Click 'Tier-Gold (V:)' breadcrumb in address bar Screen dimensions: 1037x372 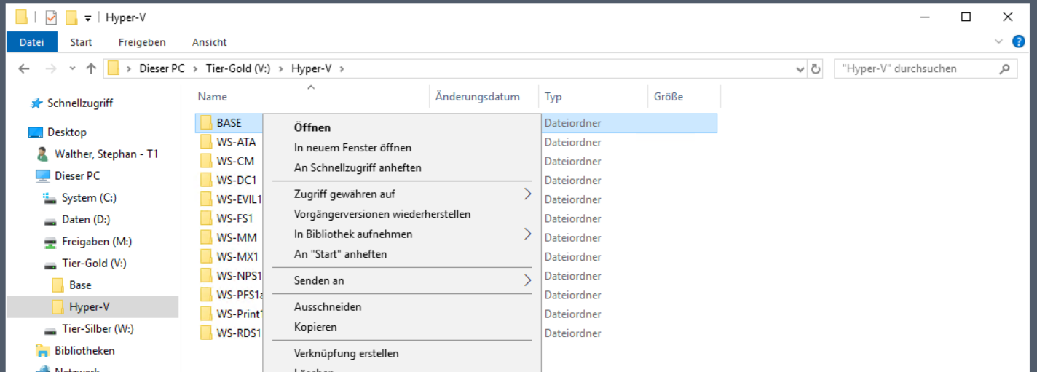click(238, 68)
